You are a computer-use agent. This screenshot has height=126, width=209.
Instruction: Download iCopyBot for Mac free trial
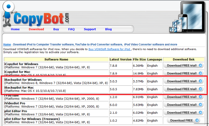point(184,73)
